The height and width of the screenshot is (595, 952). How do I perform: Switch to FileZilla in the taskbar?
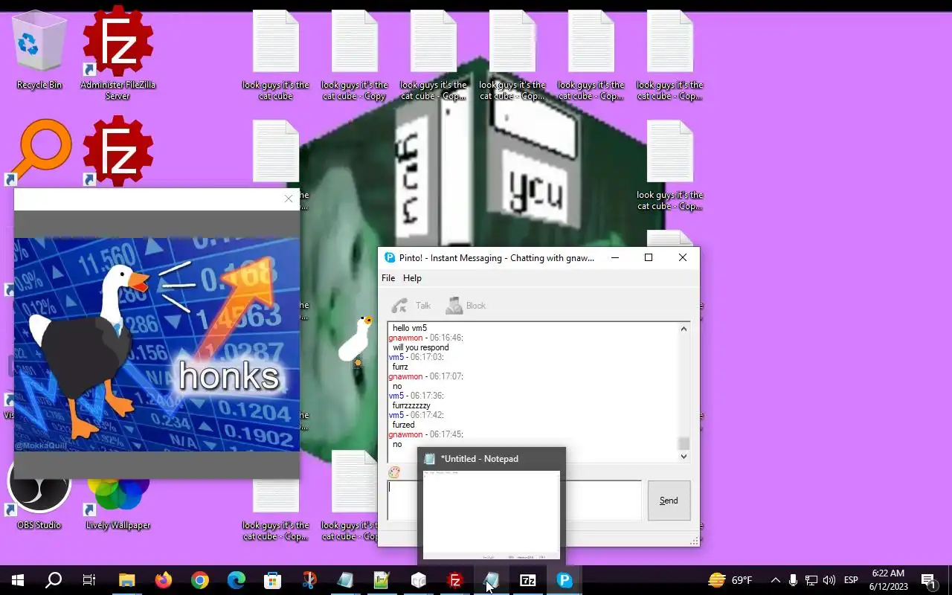tap(454, 580)
